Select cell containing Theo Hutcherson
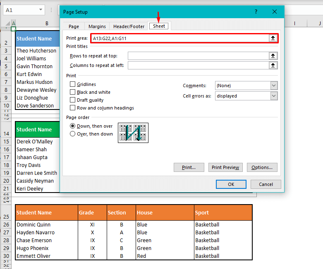This screenshot has width=323, height=269. pos(38,51)
